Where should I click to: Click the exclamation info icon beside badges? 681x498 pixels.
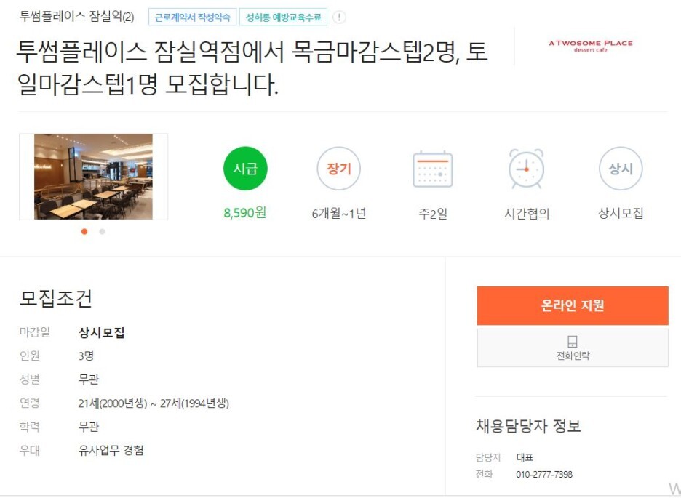point(340,17)
